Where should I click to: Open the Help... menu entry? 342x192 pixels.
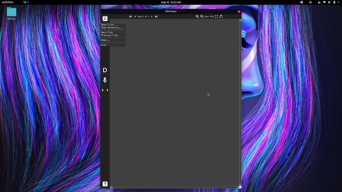pos(113,40)
